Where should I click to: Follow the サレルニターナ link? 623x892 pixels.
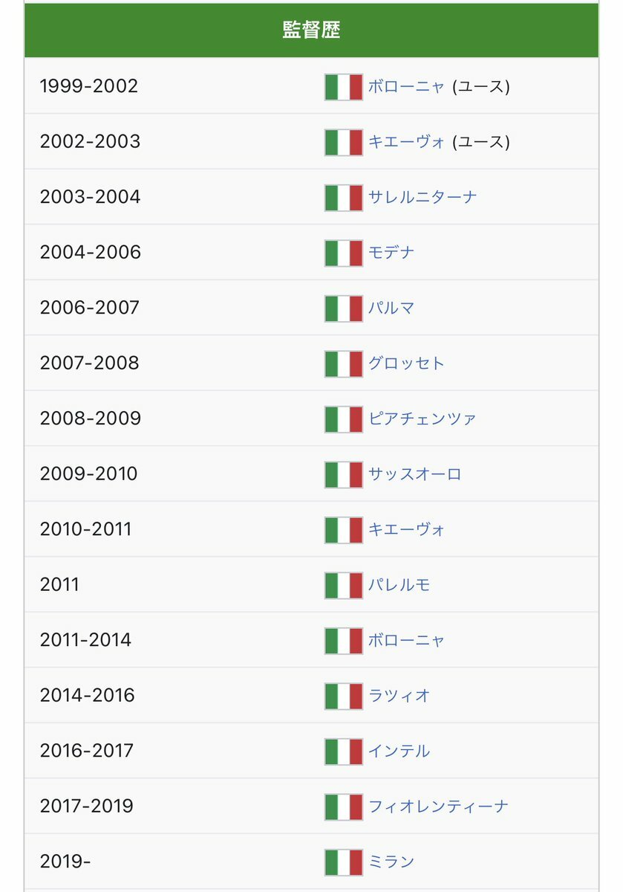(423, 198)
